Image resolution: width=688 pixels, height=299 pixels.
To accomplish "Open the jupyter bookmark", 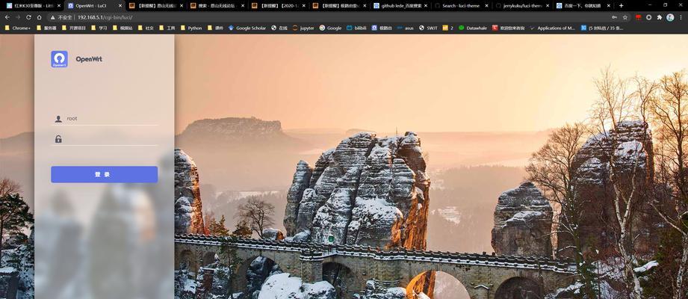I will tap(303, 28).
